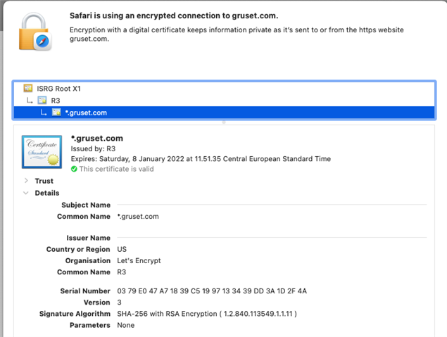Click Organisation value Let's Encrypt
Viewport: 447px width, 337px height.
pyautogui.click(x=139, y=260)
